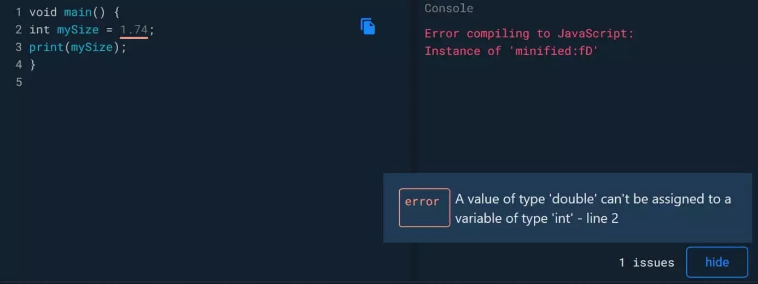Click the copy code icon
The width and height of the screenshot is (758, 284).
(368, 26)
